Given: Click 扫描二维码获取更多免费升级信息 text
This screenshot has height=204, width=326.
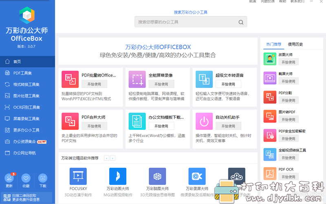Looking at the screenshot, I should point(26,197).
